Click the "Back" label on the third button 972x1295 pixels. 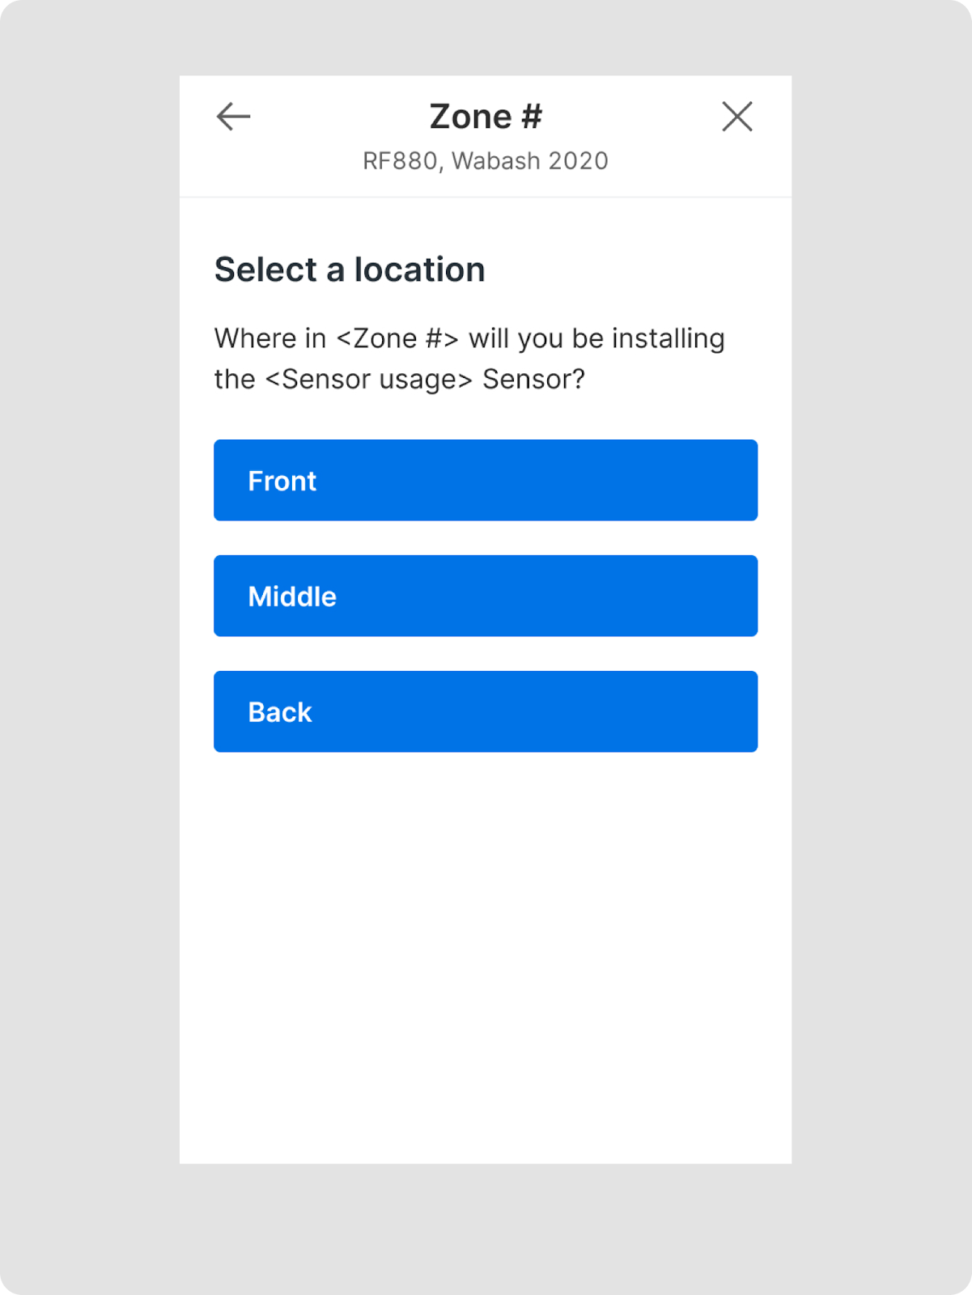point(280,712)
